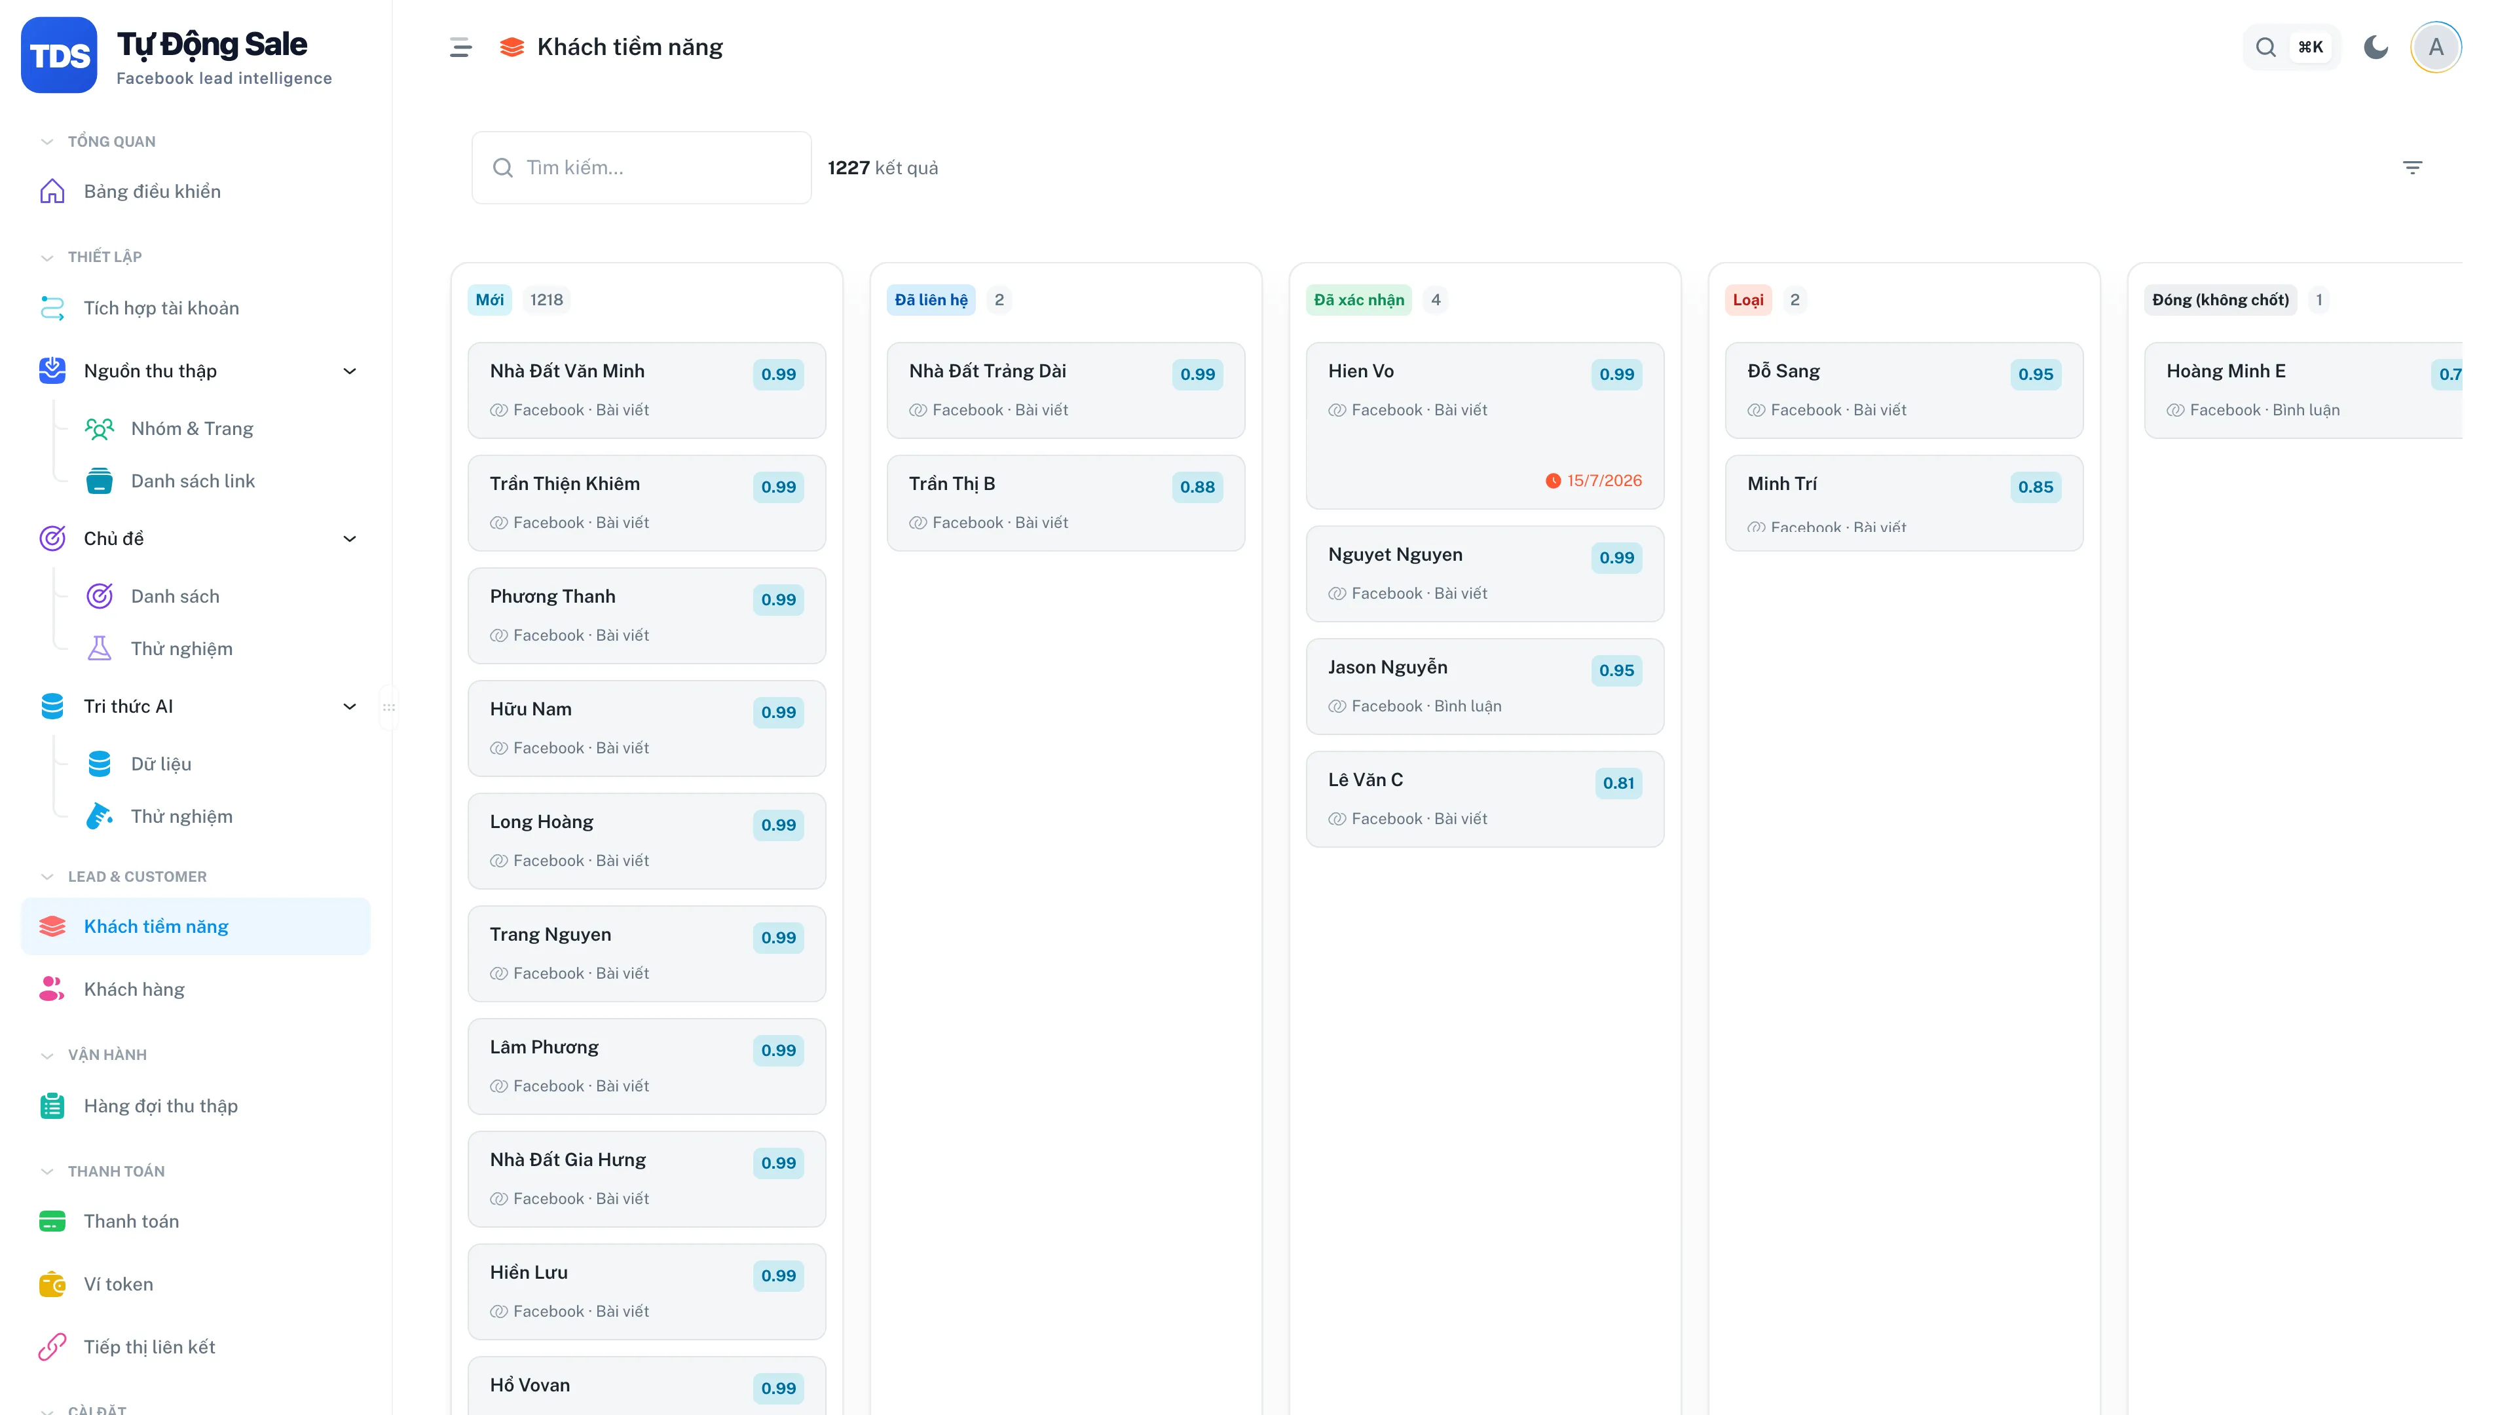Click Đóng (không chốt) column badge
The image size is (2515, 1415).
[2220, 300]
